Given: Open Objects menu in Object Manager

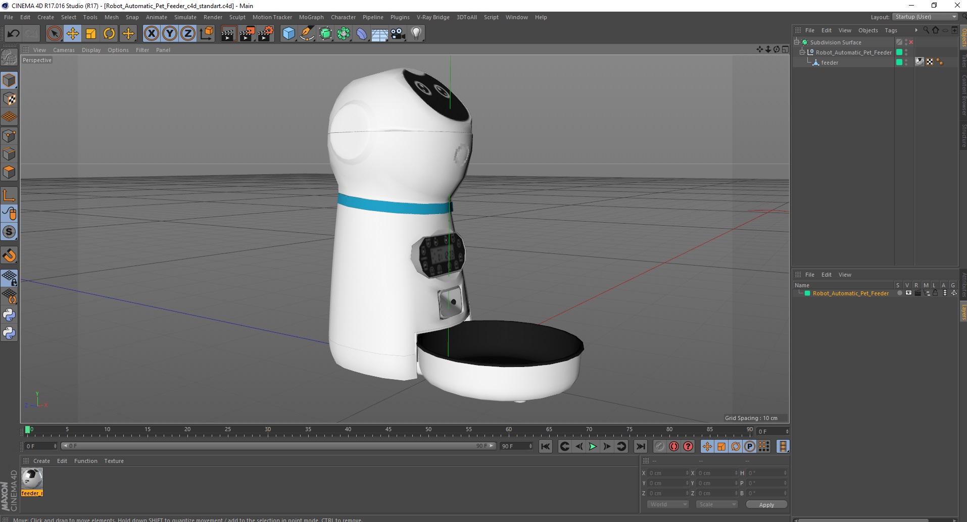Looking at the screenshot, I should 868,30.
